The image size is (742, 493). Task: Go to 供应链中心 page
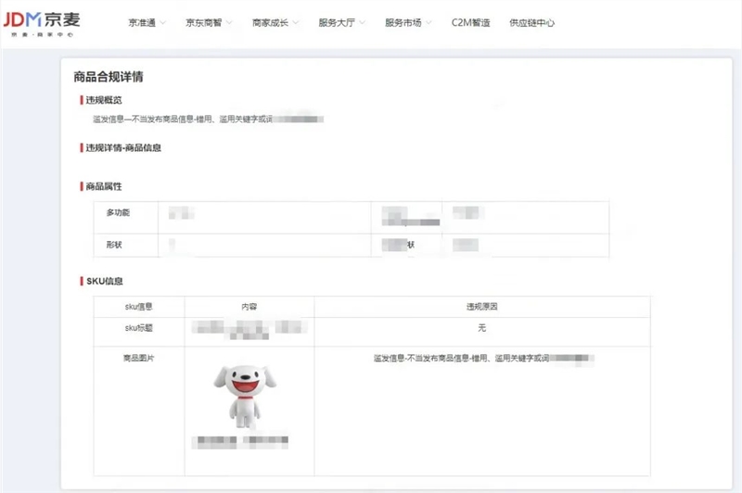coord(531,22)
